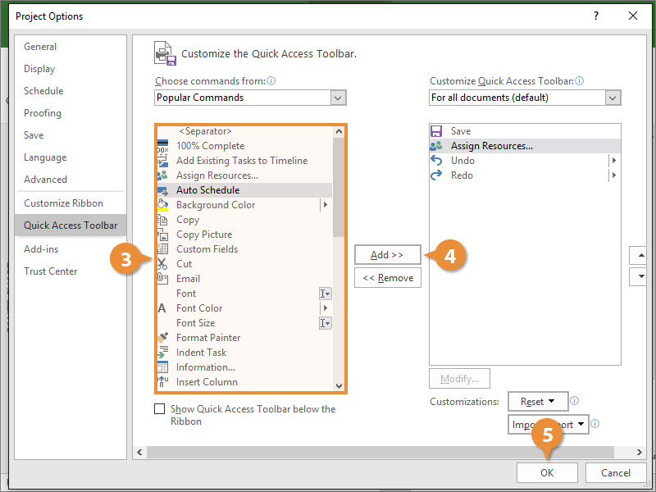Click the help question mark in title bar

pyautogui.click(x=595, y=16)
